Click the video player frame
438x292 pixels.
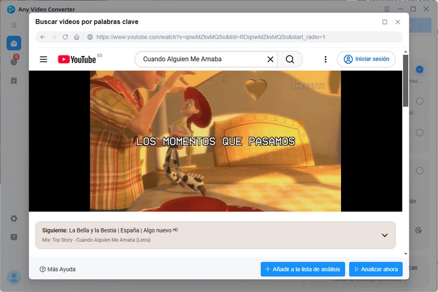(215, 141)
